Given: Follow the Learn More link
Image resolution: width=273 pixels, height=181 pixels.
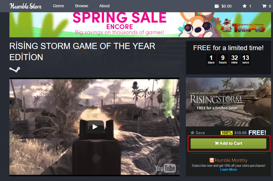Looking at the screenshot, I should (x=228, y=170).
